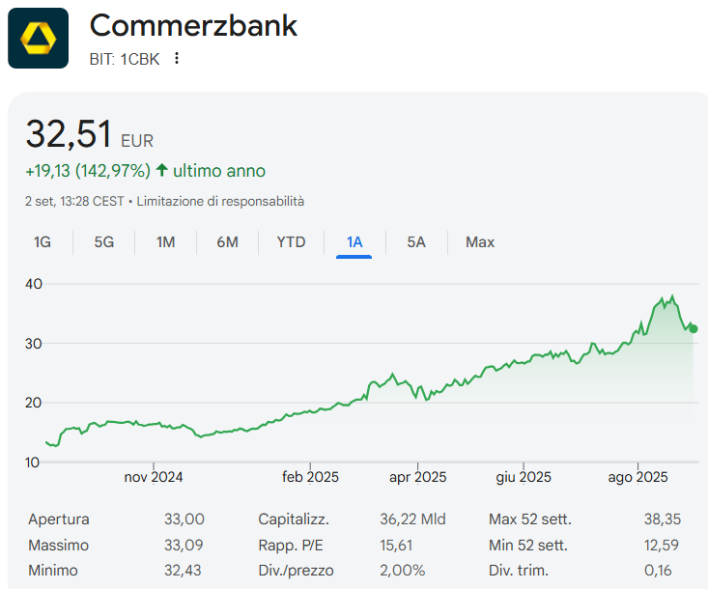The height and width of the screenshot is (589, 708).
Task: Click the BIT: 1CBK ticker label
Action: pos(125,59)
